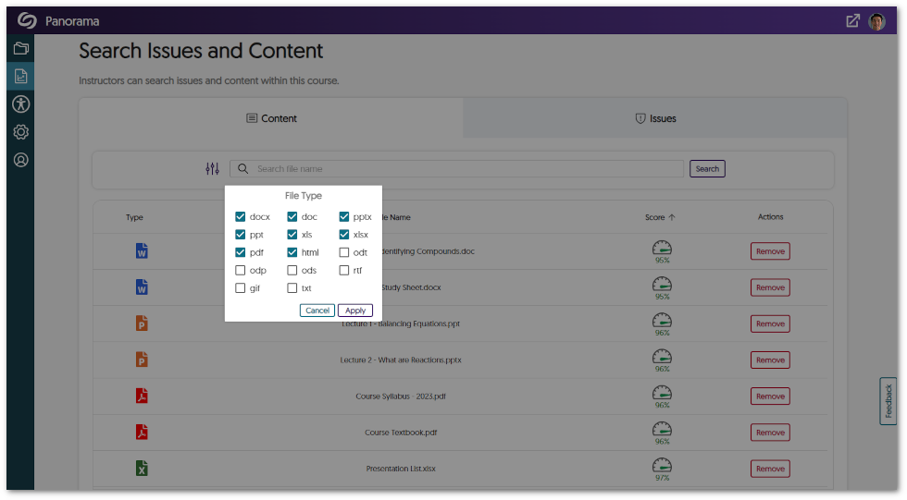Toggle the filter sliders icon
The image size is (907, 500).
(212, 168)
